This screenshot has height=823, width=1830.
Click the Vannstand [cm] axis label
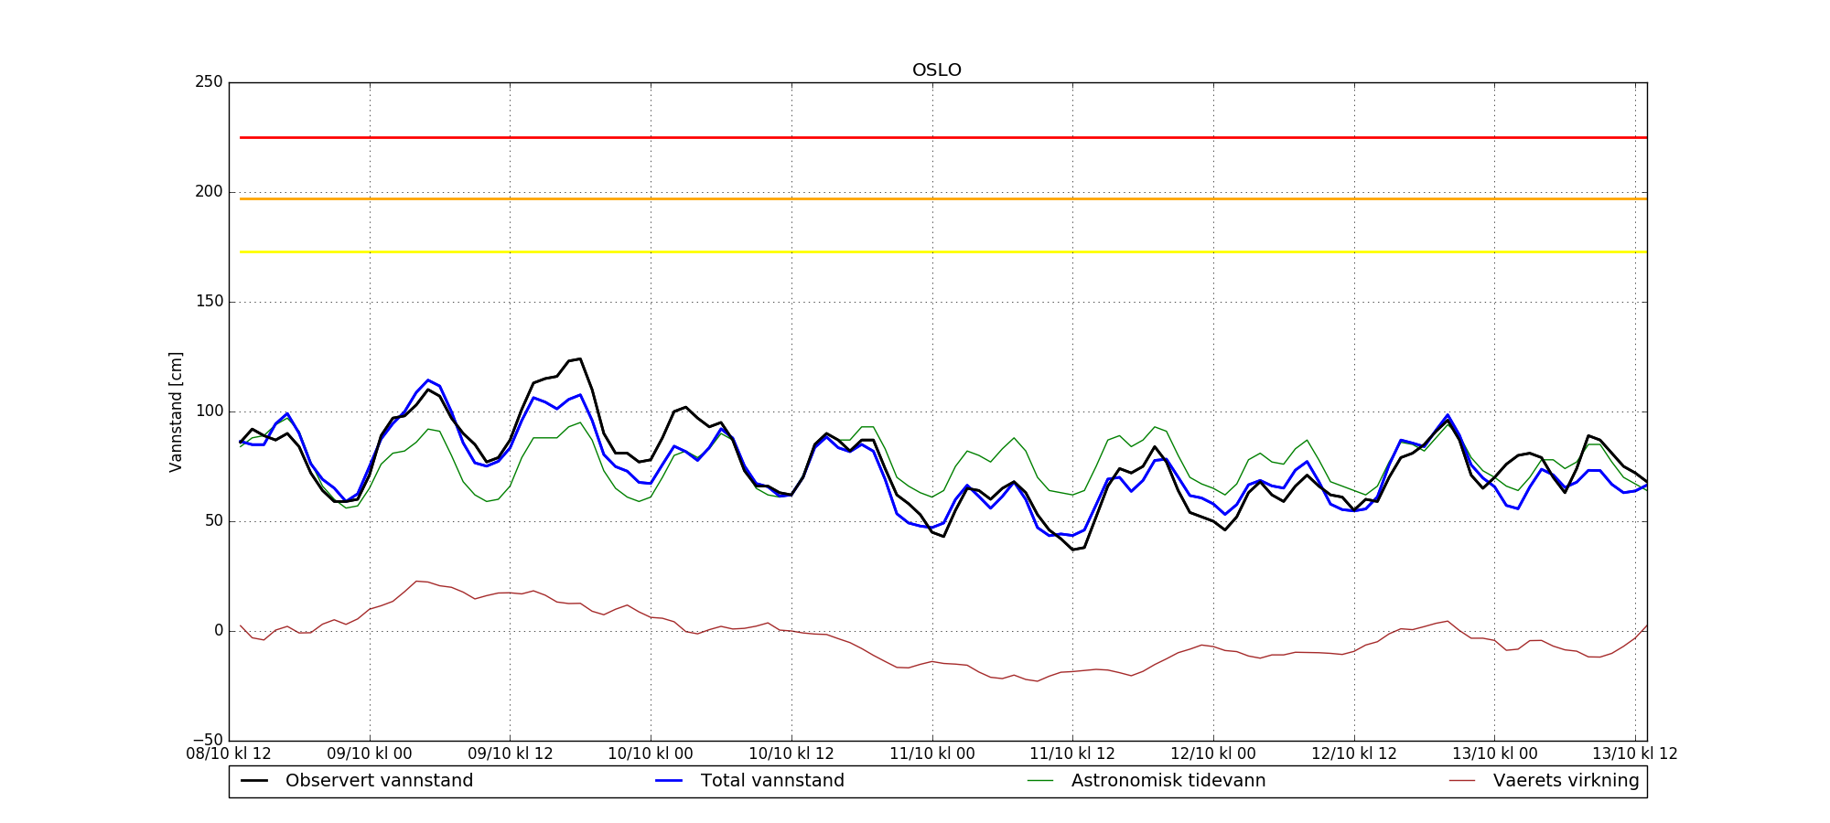click(x=176, y=411)
